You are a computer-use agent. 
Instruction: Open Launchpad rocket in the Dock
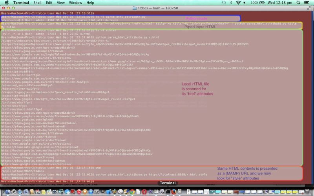(14, 192)
